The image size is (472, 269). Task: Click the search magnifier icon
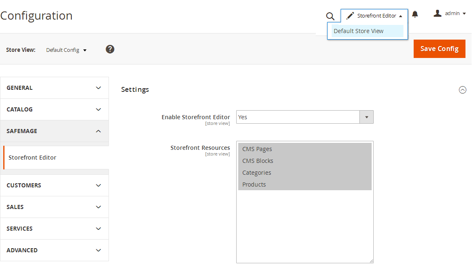pos(330,16)
